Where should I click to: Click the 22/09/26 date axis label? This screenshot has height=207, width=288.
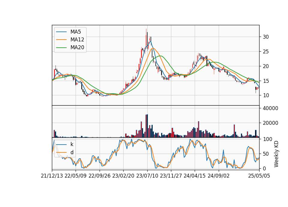[x=99, y=176]
